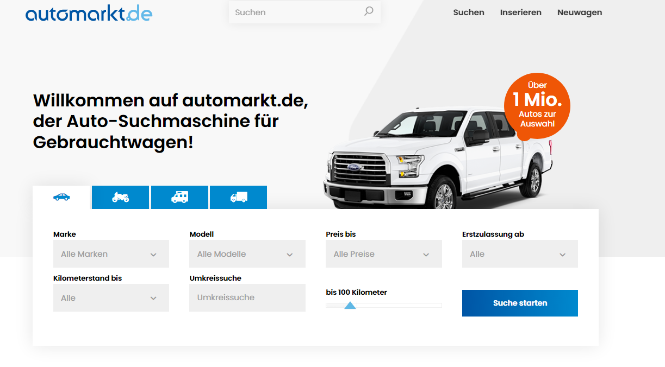Select the motorhome camper vehicle tab

179,197
